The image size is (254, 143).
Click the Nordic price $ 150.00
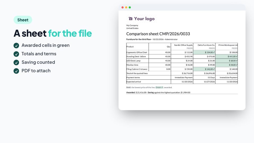[x=189, y=69]
